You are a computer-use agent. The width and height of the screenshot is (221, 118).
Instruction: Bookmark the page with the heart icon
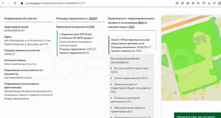pyautogui.click(x=204, y=3)
